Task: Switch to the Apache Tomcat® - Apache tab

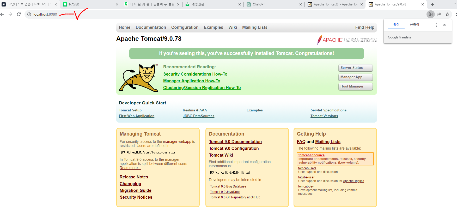Action: [x=335, y=4]
